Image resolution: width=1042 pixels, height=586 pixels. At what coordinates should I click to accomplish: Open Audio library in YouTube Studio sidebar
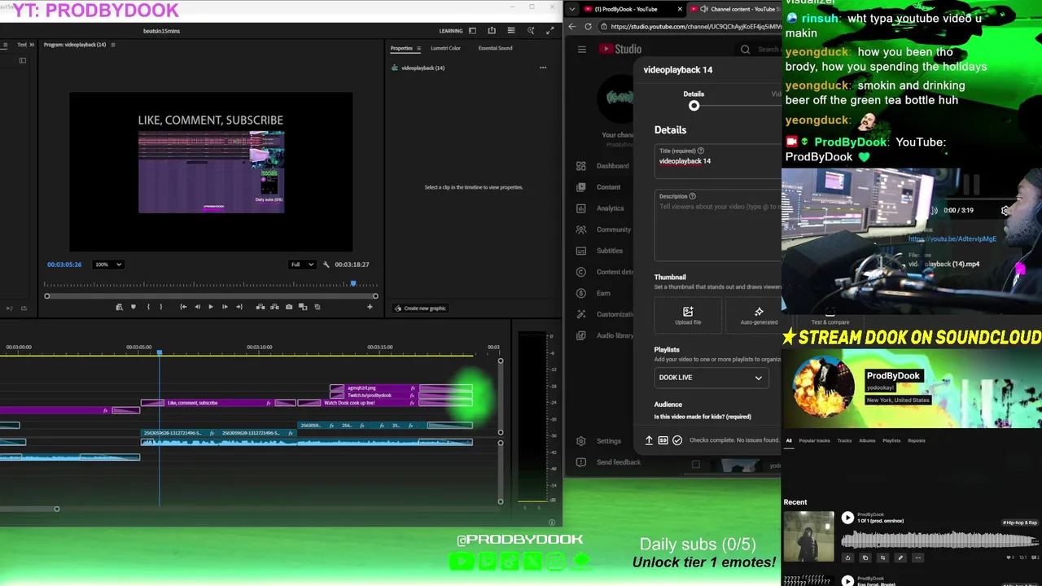point(603,335)
